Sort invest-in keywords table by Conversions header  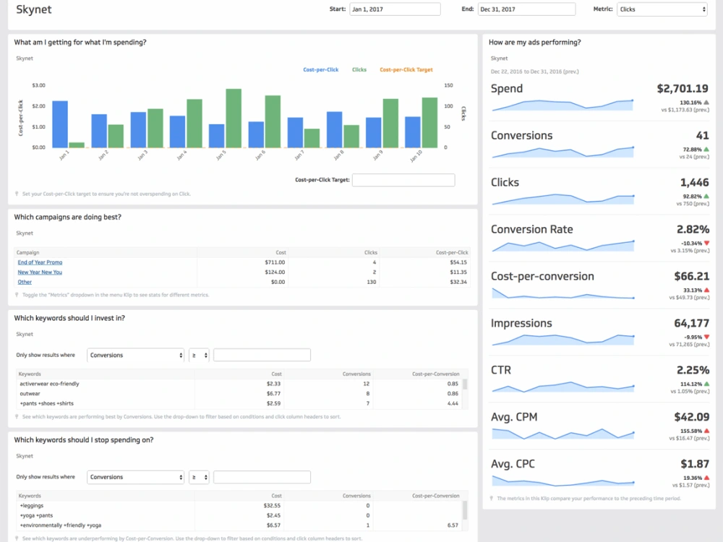[356, 374]
